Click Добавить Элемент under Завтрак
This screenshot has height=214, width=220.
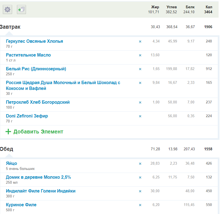(38, 132)
